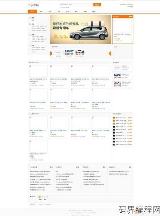Viewport: 160px width, 216px height.
Task: Click rank number four black badge
Action: 114,127
